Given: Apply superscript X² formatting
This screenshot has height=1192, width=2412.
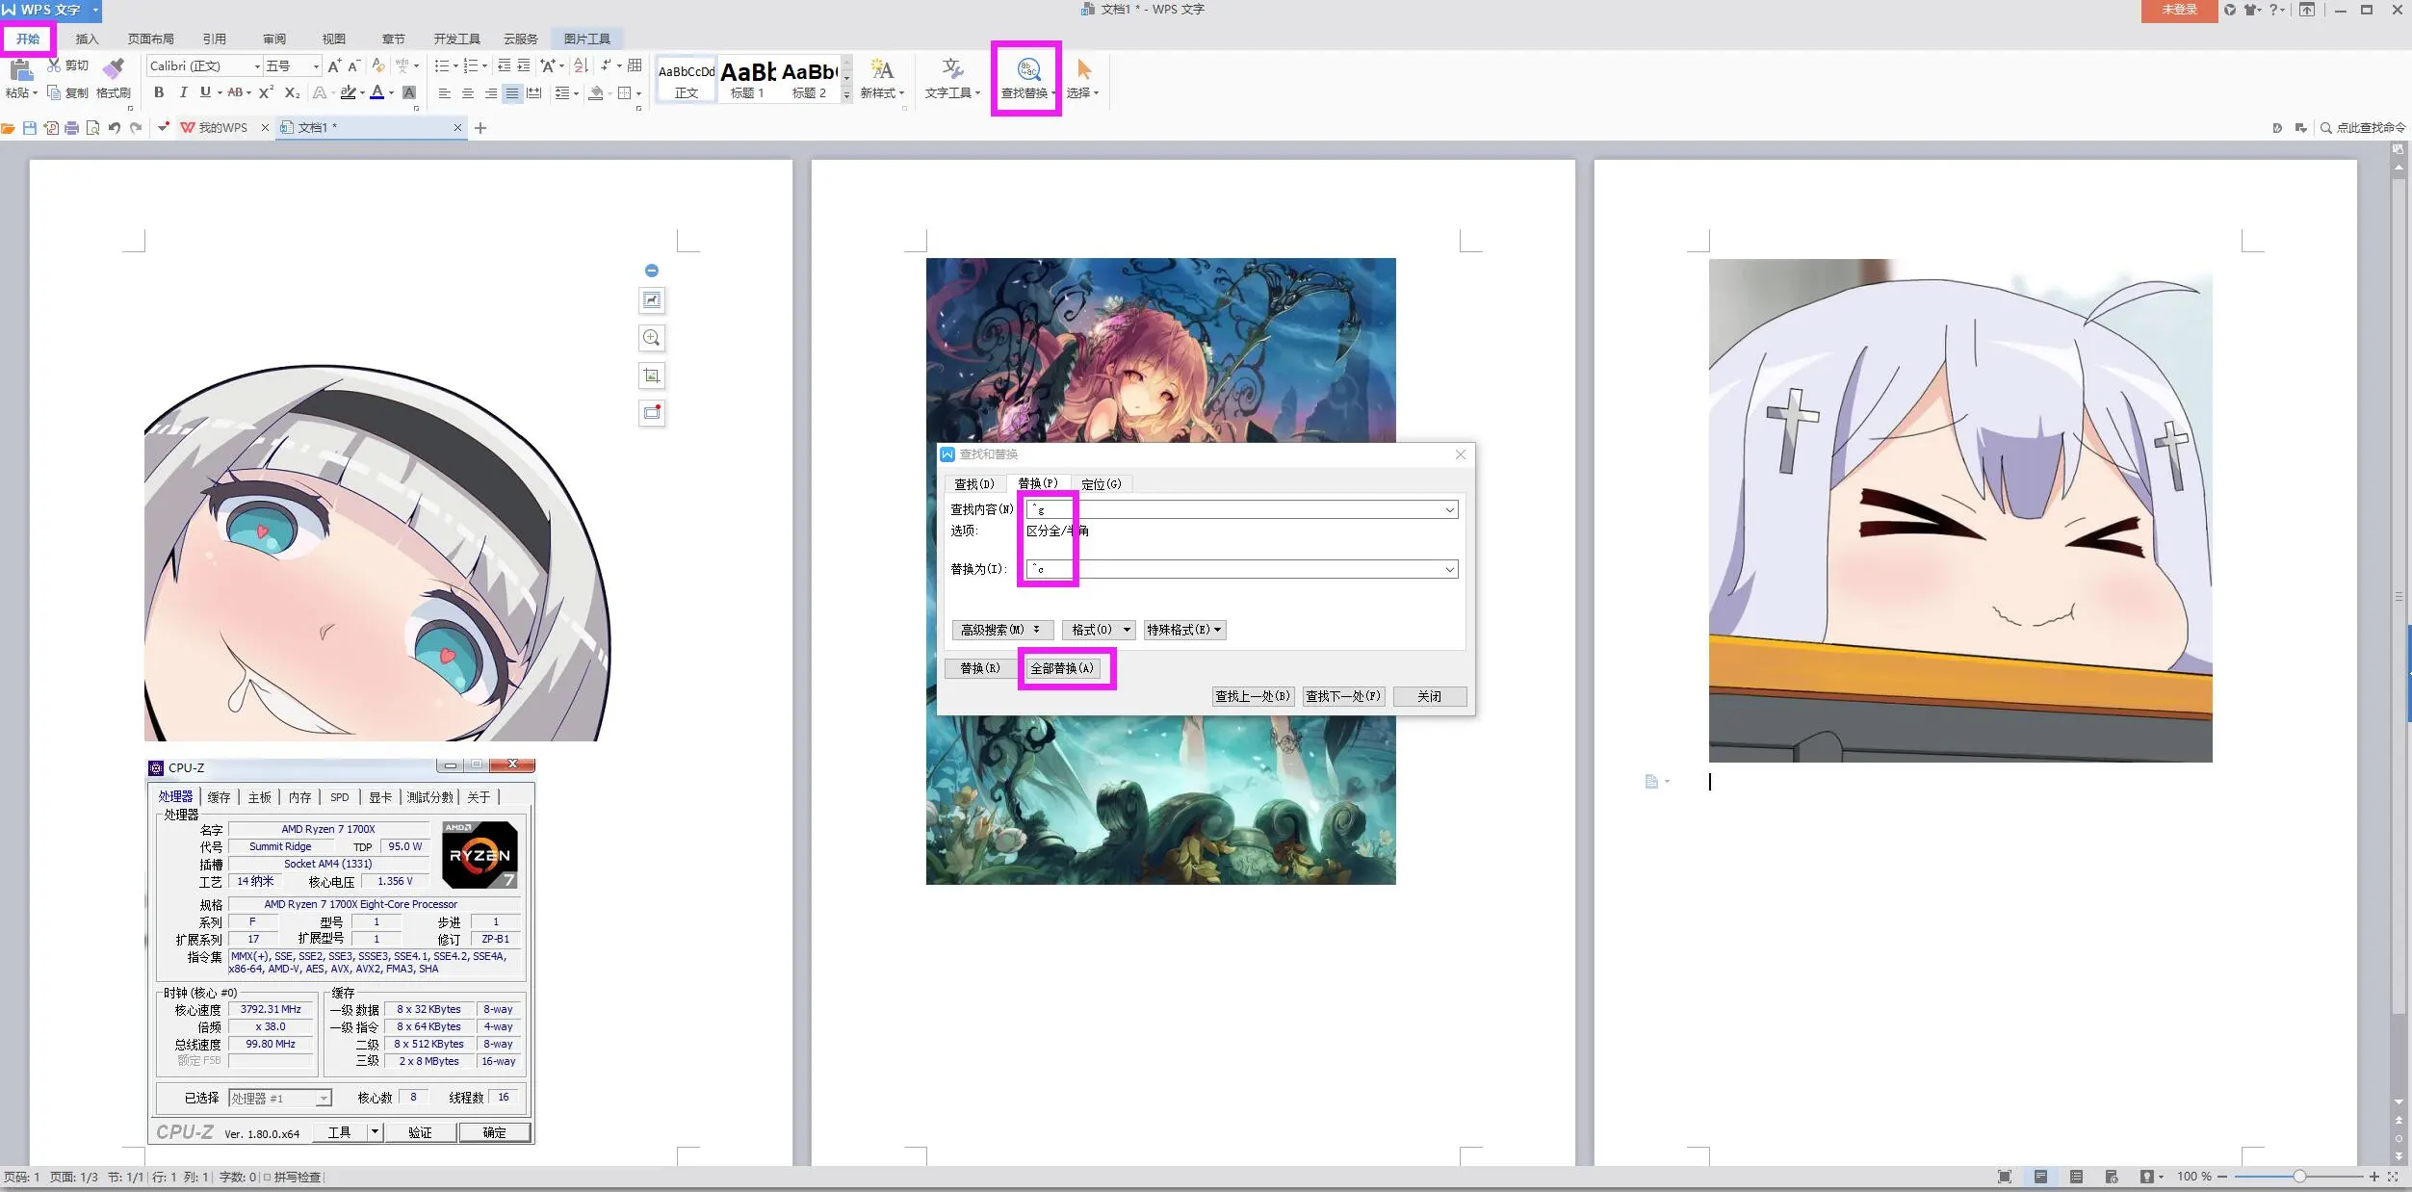Looking at the screenshot, I should click(267, 92).
